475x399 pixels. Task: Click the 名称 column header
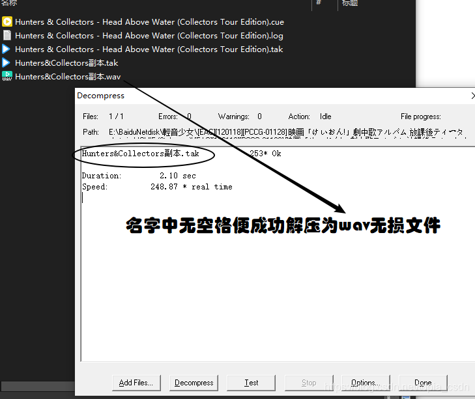pyautogui.click(x=9, y=3)
